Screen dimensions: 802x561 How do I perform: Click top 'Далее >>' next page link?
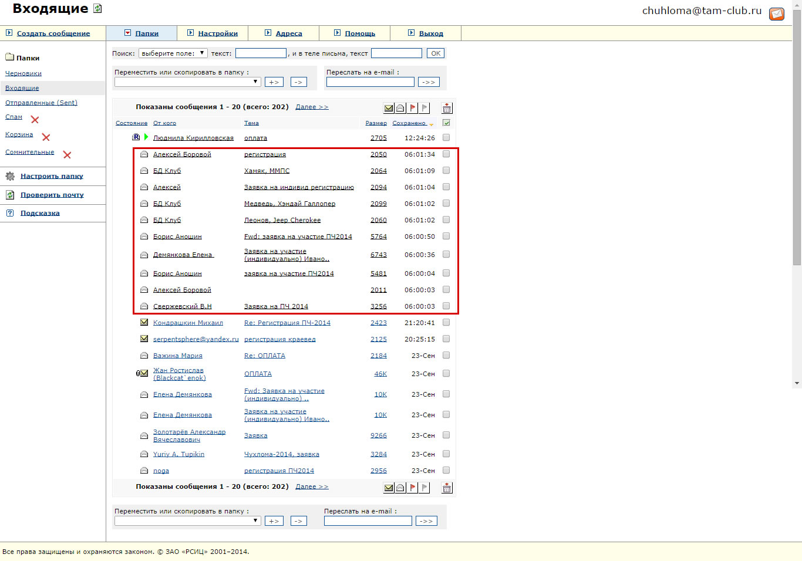312,107
